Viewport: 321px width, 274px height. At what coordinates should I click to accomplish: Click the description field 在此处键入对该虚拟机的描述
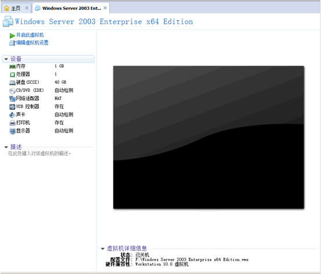[x=39, y=153]
